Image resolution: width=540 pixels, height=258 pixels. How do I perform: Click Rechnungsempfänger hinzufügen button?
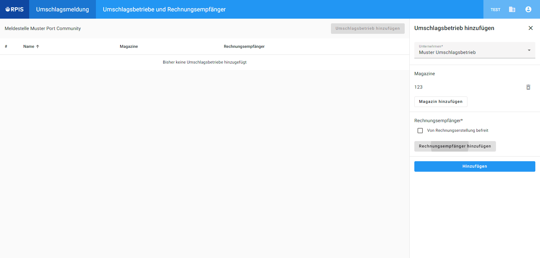[455, 146]
